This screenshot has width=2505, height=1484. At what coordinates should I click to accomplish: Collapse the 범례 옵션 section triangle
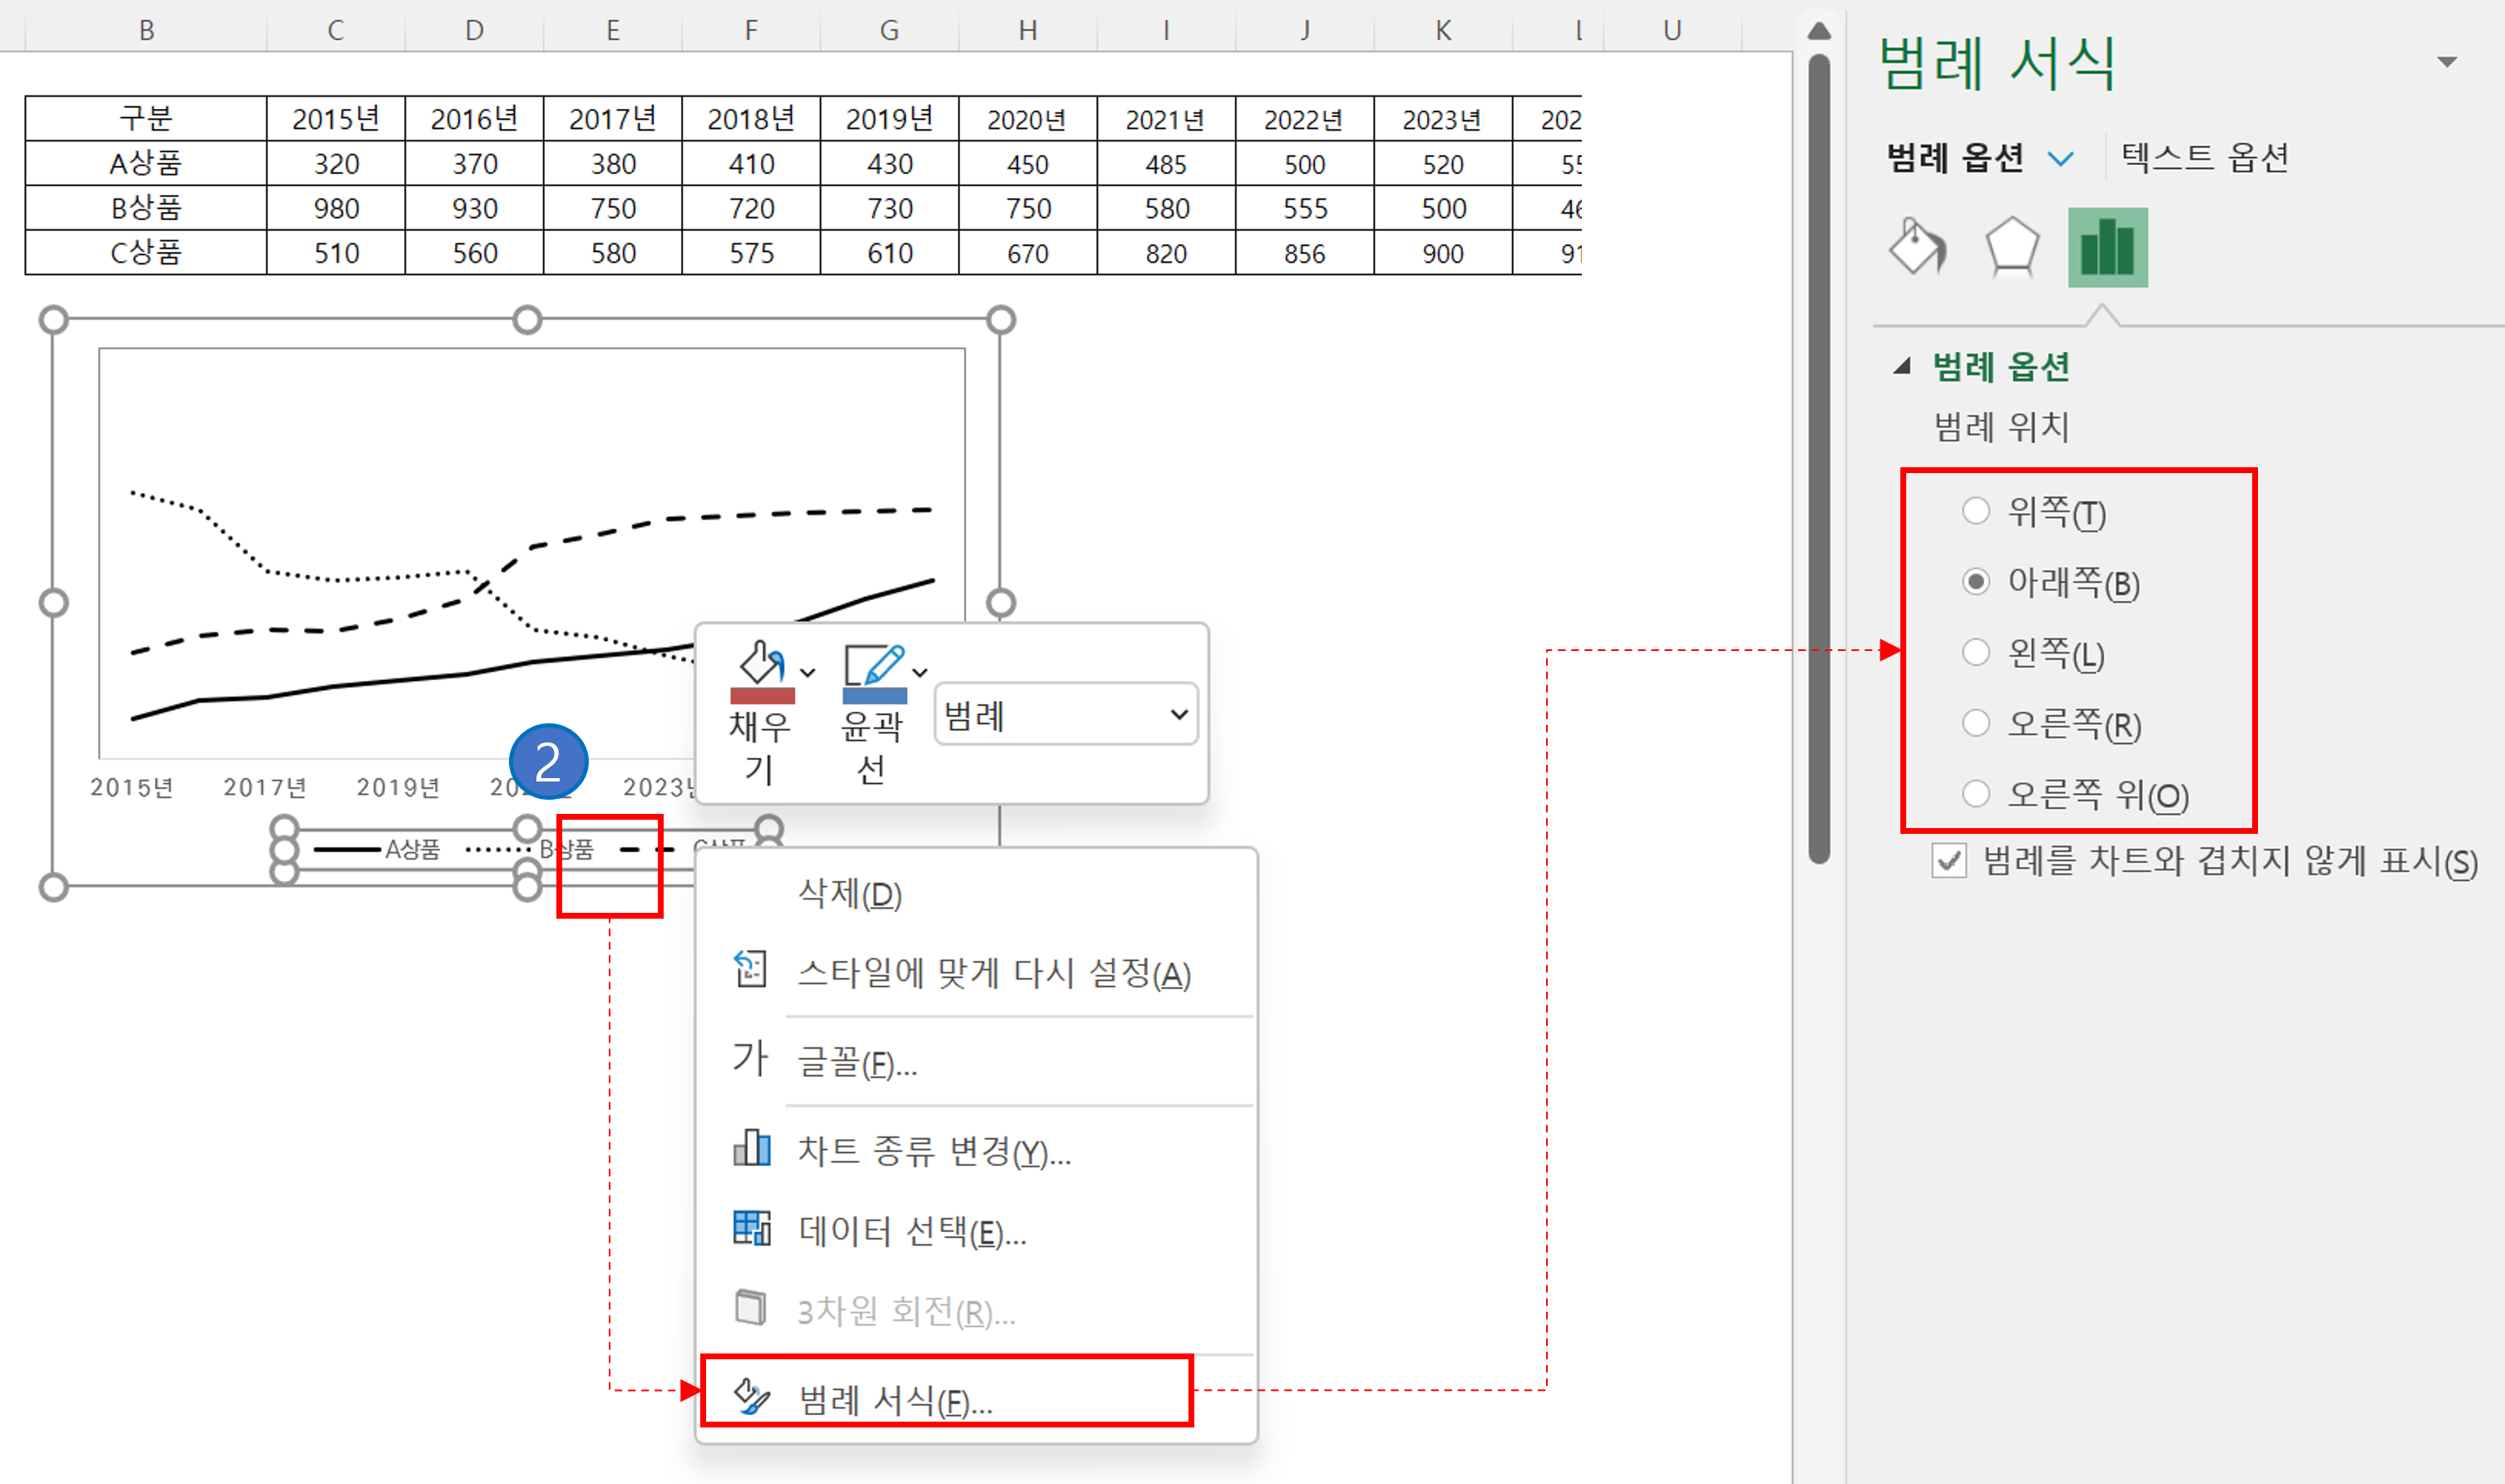1902,367
